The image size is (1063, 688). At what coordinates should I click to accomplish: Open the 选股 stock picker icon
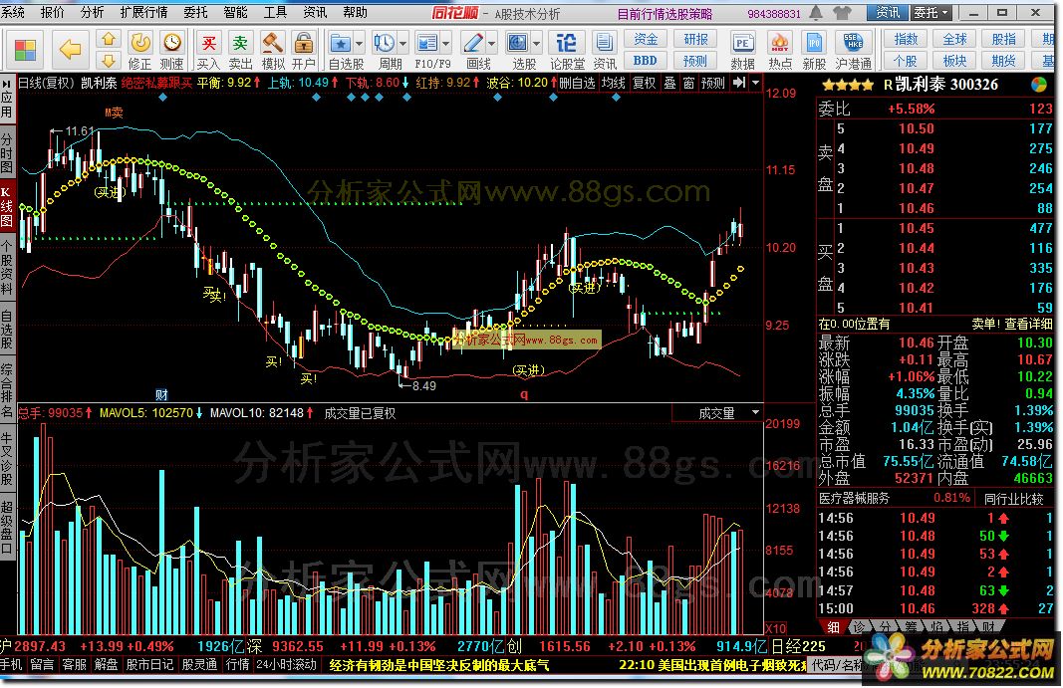(517, 44)
